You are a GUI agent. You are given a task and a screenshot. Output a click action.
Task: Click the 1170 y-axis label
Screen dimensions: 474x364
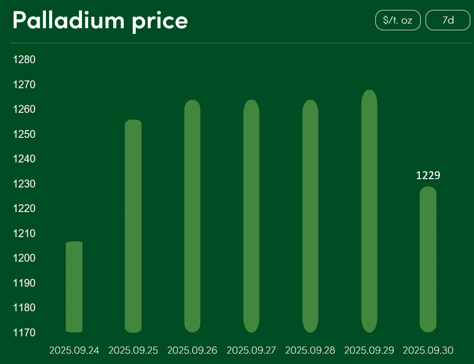23,333
